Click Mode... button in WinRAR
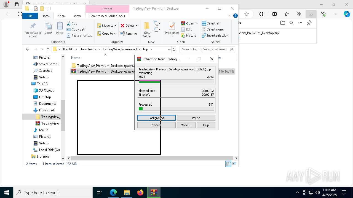The width and height of the screenshot is (353, 198). [x=186, y=125]
